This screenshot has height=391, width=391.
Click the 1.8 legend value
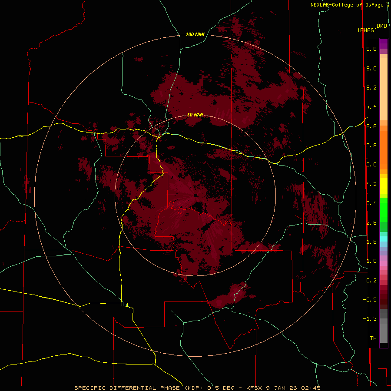pyautogui.click(x=371, y=242)
